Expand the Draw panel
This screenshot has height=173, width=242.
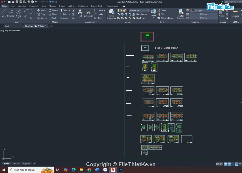pos(18,22)
